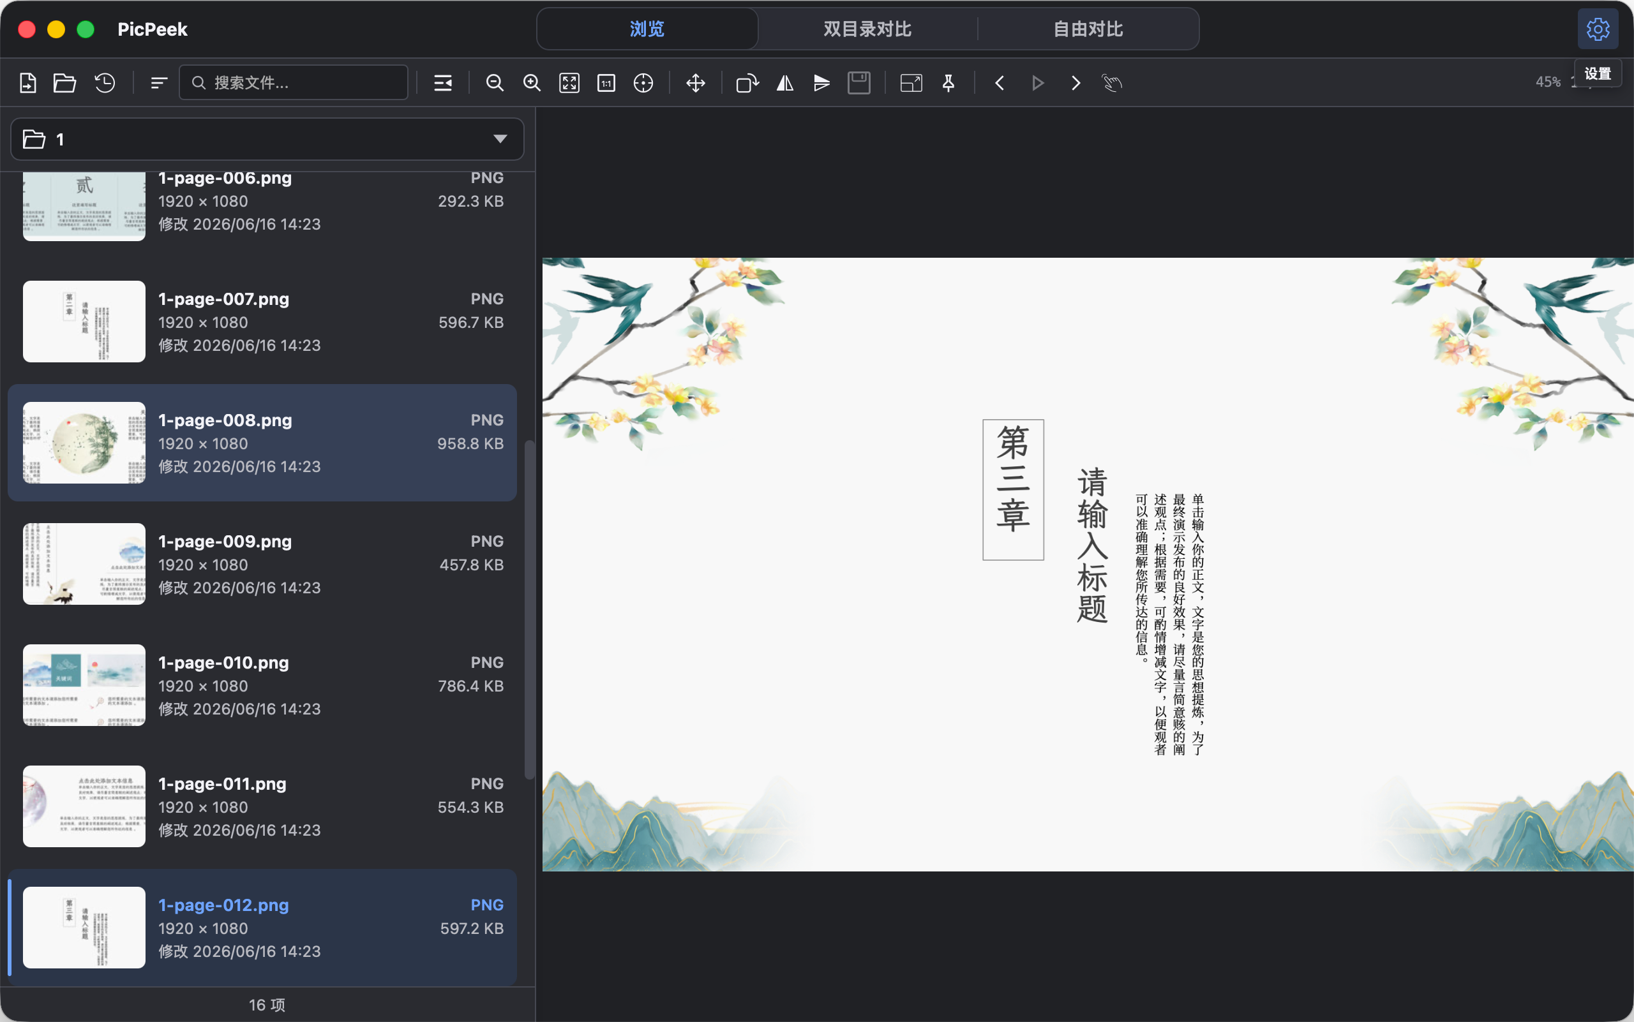
Task: Switch to 自由对比 tab
Action: coord(1088,29)
